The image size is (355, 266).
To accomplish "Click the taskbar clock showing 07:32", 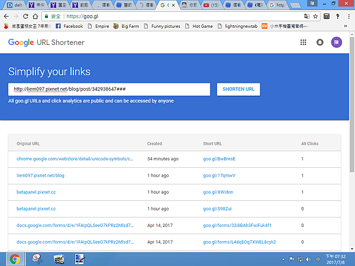I will click(x=335, y=259).
